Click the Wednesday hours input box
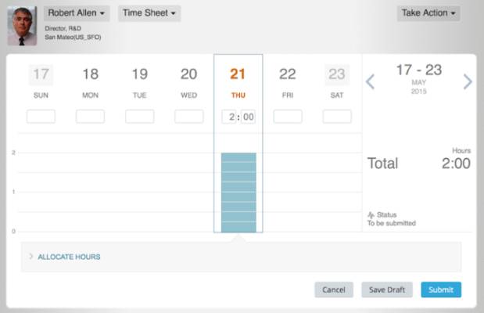The image size is (484, 313). point(189,117)
